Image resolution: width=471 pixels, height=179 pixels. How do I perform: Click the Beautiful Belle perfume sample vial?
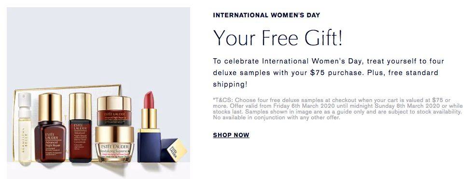click(x=25, y=128)
